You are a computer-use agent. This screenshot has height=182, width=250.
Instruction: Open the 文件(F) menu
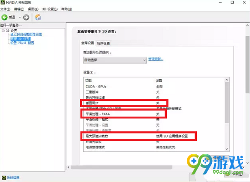5,9
